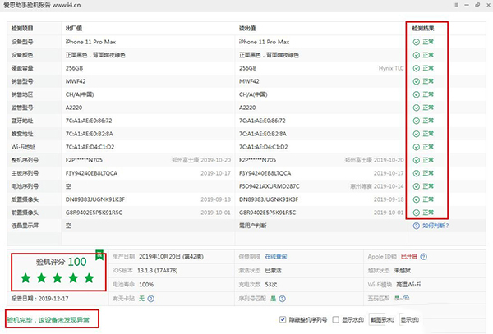Click the question mark icon beside 如何判断
493x334 pixels.
point(417,225)
